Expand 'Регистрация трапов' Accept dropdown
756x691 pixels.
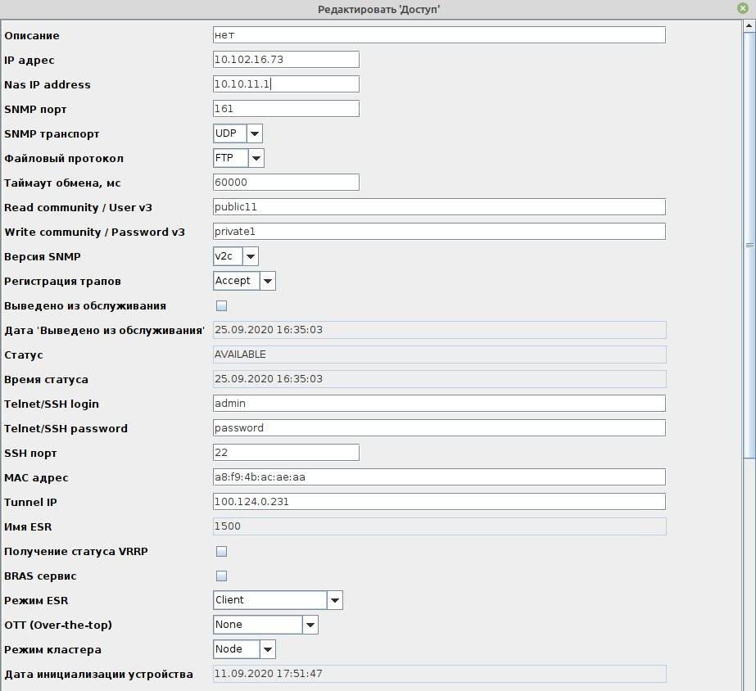tap(268, 281)
